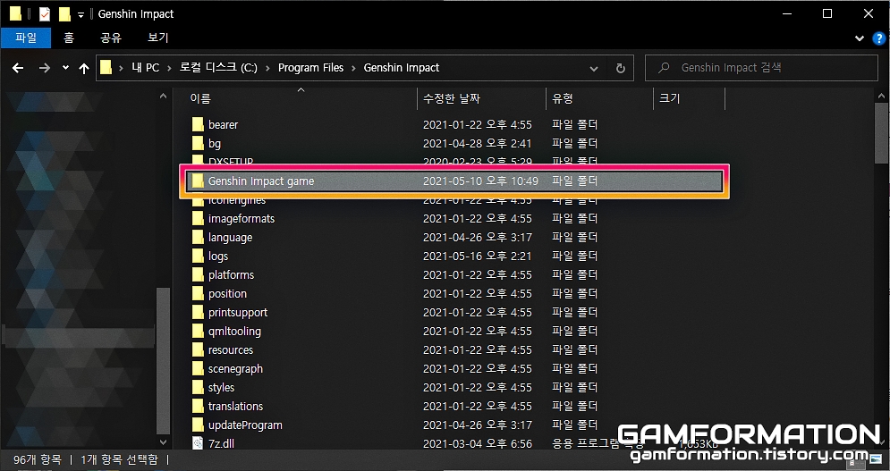Click the quick access New Folder icon
This screenshot has height=471, width=890.
(64, 13)
